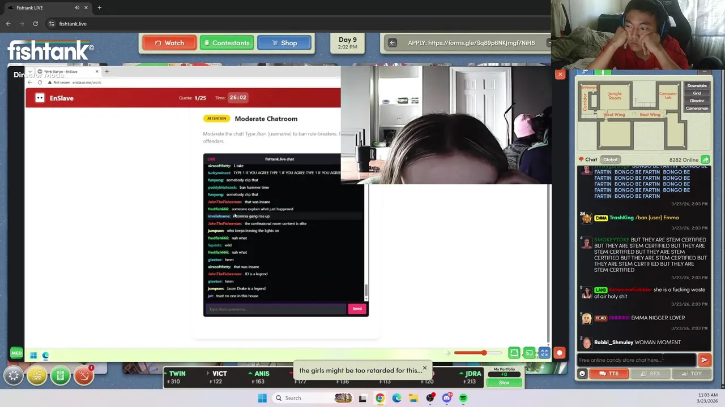Open a new browser tab with the plus
Image resolution: width=725 pixels, height=407 pixels.
tap(99, 7)
